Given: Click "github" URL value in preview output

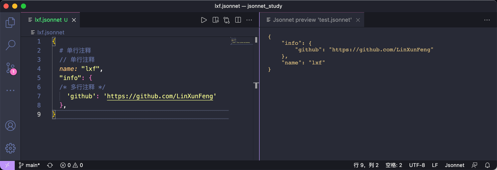Looking at the screenshot, I should pos(381,50).
